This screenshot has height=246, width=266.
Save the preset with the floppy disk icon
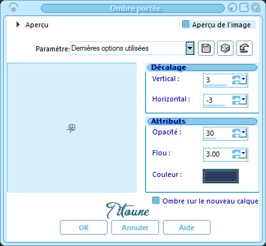click(x=206, y=48)
